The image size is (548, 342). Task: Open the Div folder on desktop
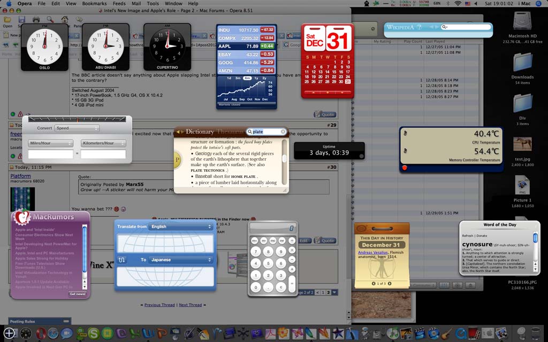522,104
